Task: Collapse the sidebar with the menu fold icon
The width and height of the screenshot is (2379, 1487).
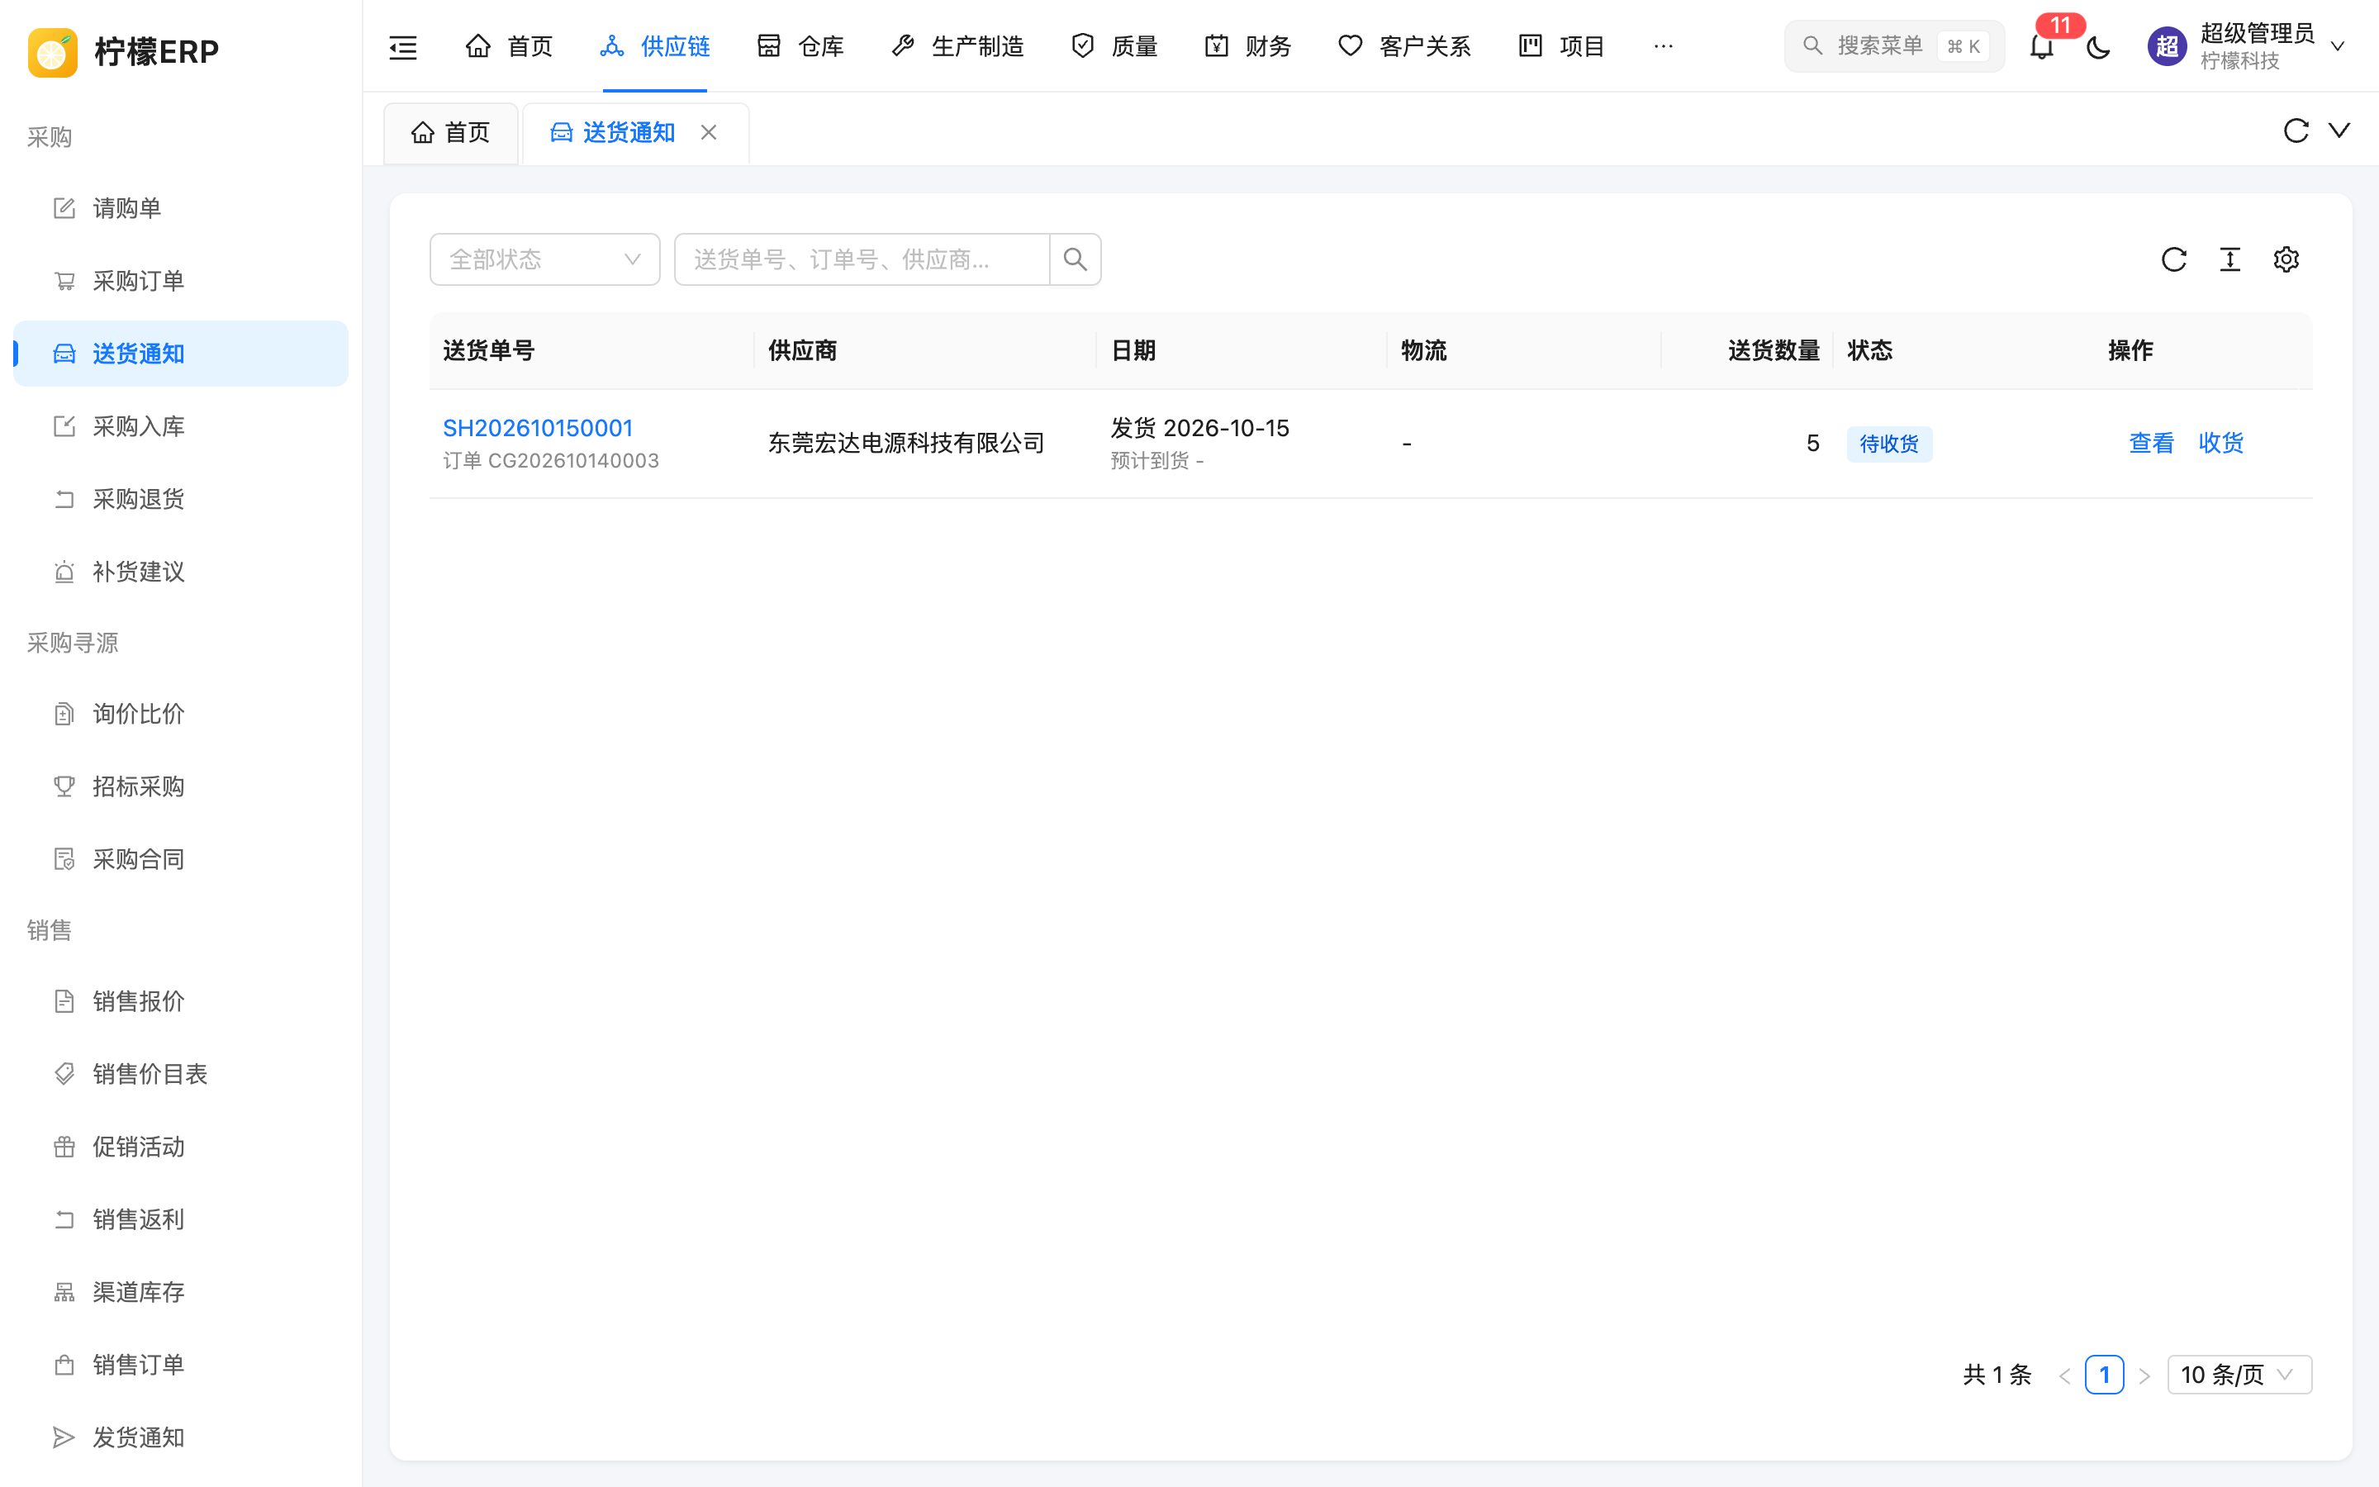Action: pyautogui.click(x=403, y=46)
